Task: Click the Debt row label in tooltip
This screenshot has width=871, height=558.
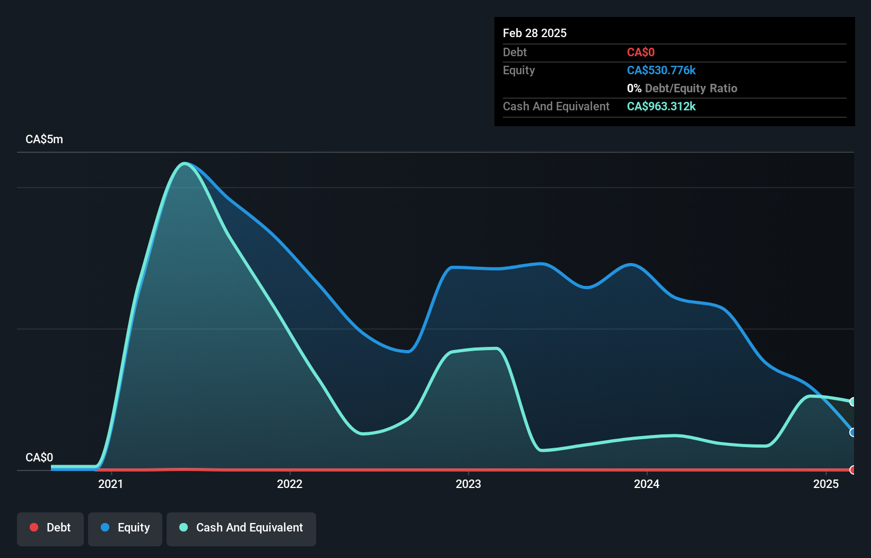Action: pyautogui.click(x=515, y=52)
